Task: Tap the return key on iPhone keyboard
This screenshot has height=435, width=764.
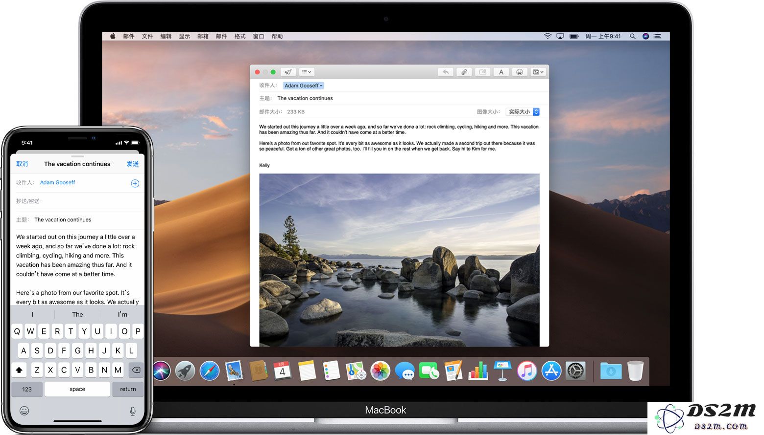Action: (128, 389)
